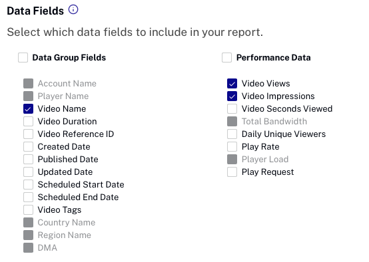
Task: Click the disabled Total Bandwidth checkbox
Action: [232, 122]
